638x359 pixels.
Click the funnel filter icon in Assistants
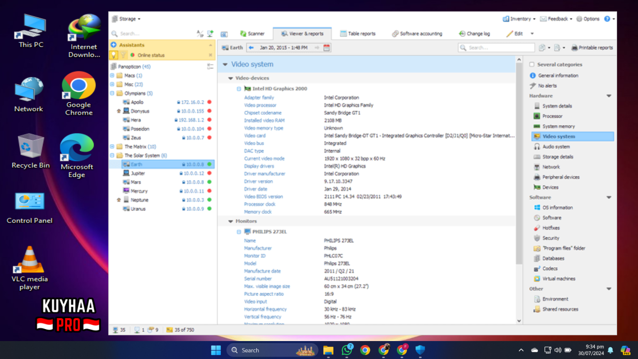coord(123,55)
